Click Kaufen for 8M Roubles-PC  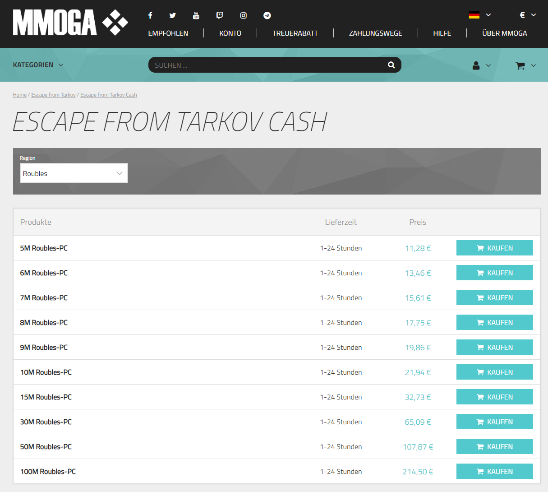pos(495,322)
